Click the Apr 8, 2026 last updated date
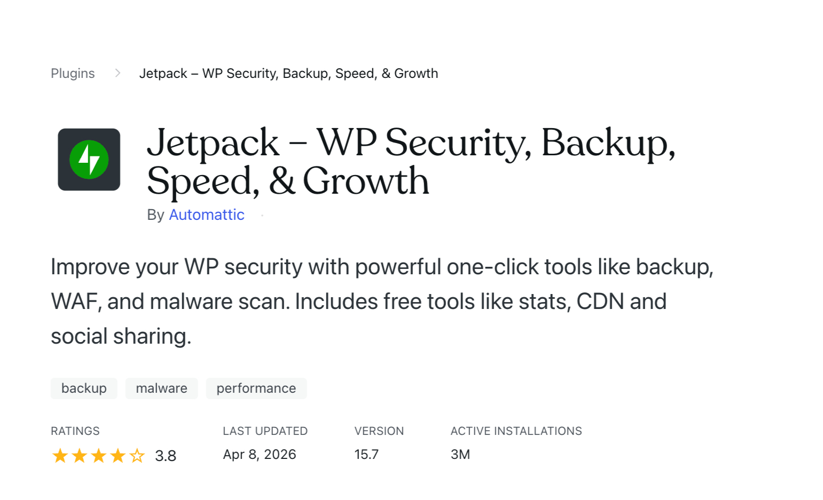823x500 pixels. (260, 454)
